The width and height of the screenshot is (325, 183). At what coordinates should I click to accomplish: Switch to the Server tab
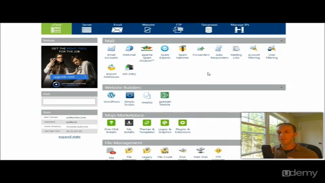coord(87,28)
